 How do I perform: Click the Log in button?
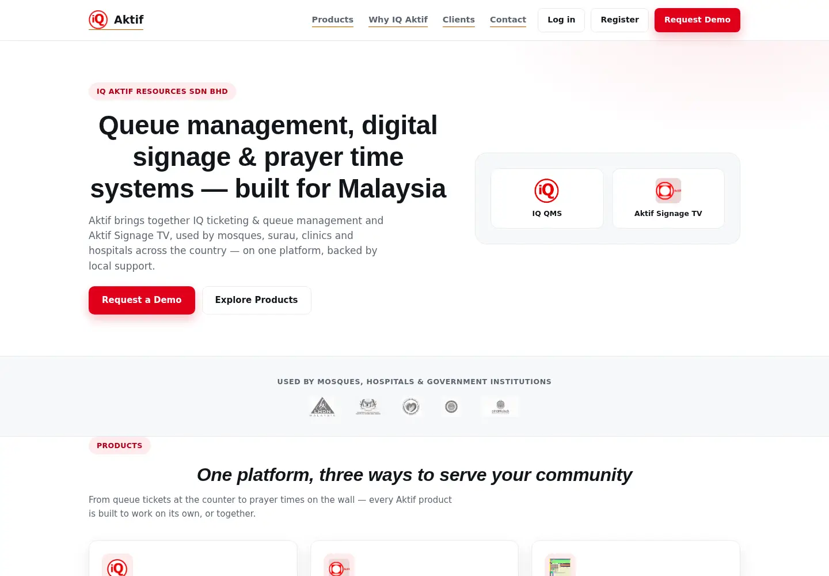561,20
